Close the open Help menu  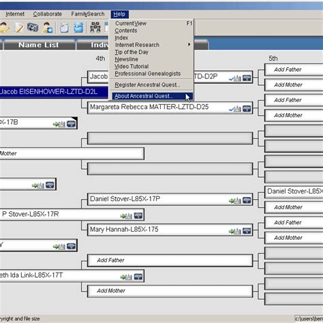tap(120, 14)
